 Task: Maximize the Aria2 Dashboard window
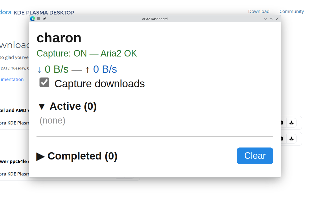point(271,19)
